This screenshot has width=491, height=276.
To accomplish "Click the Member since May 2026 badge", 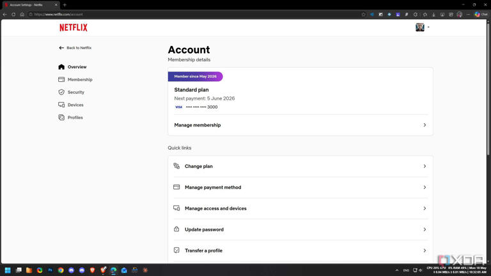I will (195, 77).
